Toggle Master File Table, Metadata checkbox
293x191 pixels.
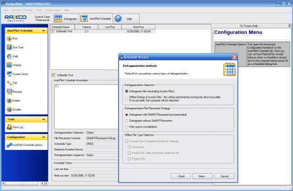click(x=129, y=153)
